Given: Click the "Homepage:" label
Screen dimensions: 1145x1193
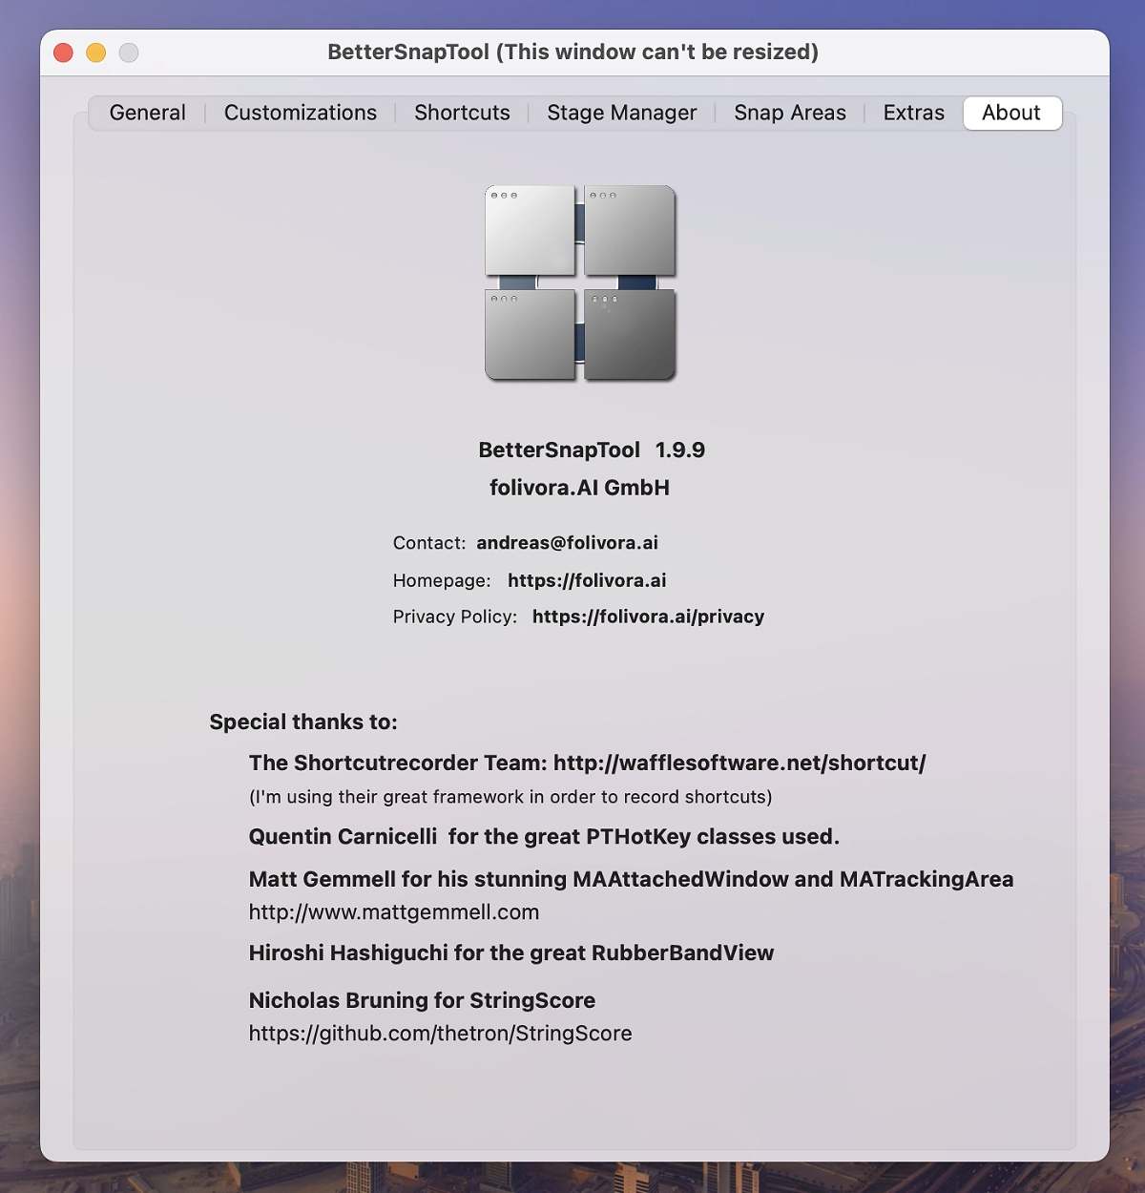Looking at the screenshot, I should 442,580.
